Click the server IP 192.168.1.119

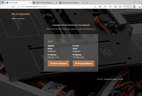pos(53,57)
